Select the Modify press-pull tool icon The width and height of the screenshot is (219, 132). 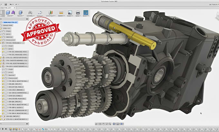click(21, 13)
